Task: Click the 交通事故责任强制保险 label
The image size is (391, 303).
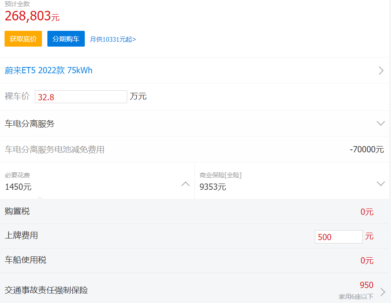Action: [47, 290]
